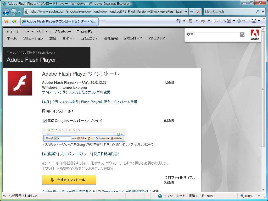Open the 詳細情報* link

pos(49,154)
